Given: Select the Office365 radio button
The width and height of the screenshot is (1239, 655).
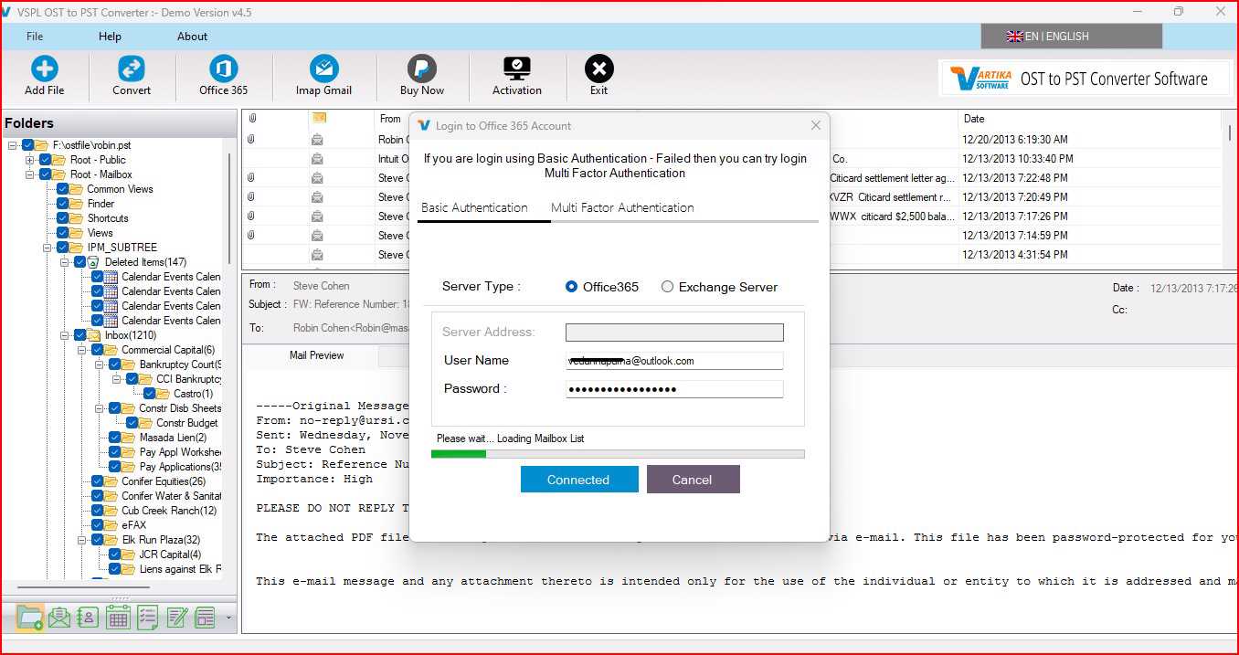Looking at the screenshot, I should pyautogui.click(x=572, y=287).
